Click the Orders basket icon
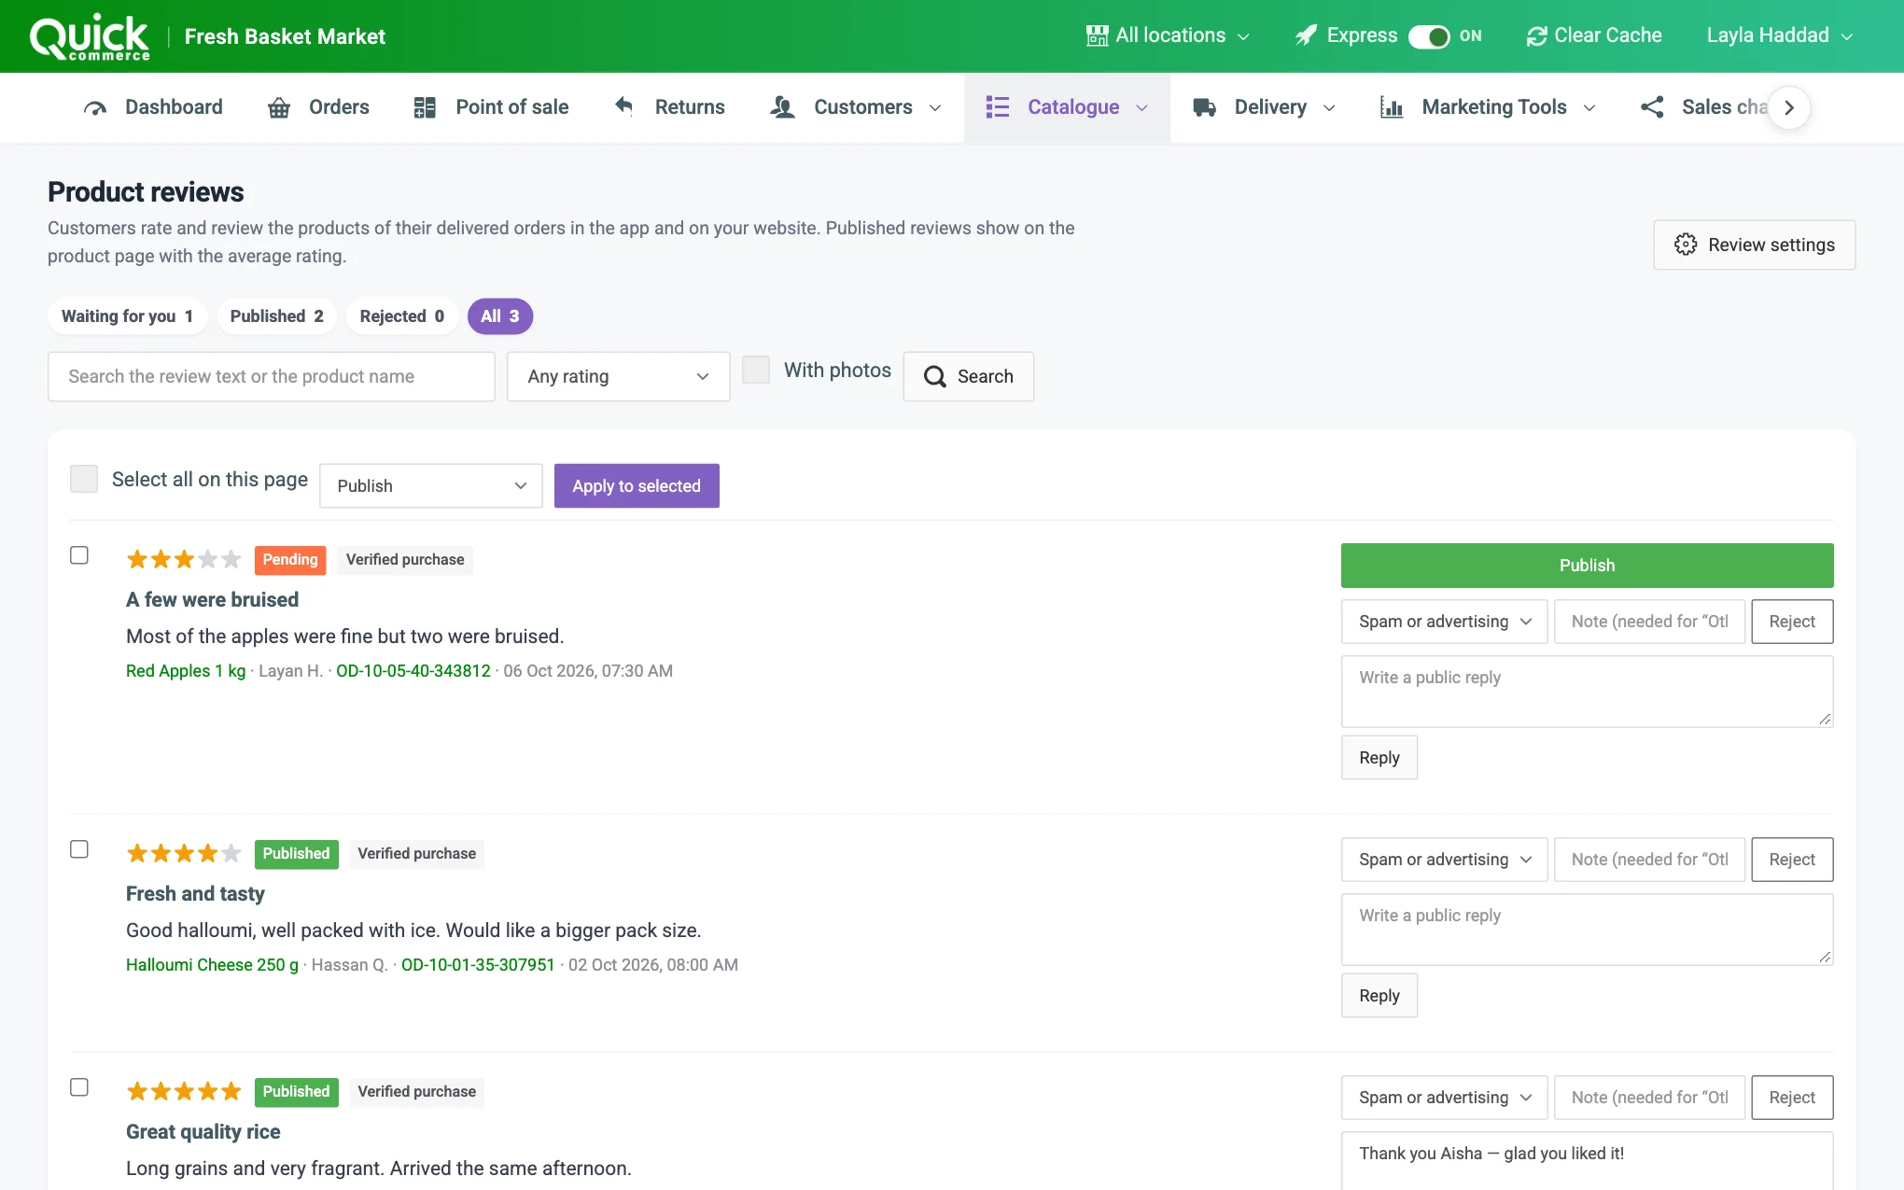 [278, 107]
